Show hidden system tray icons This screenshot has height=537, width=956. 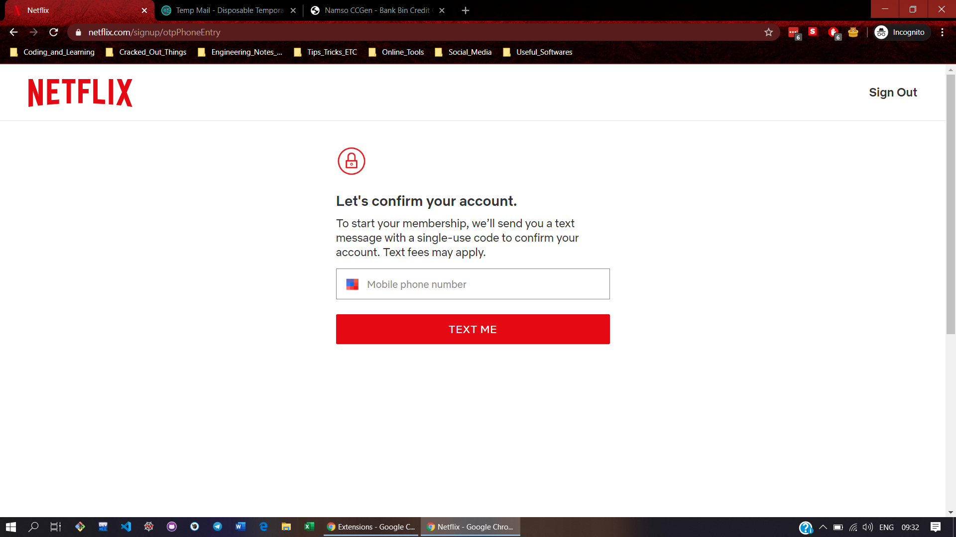823,527
